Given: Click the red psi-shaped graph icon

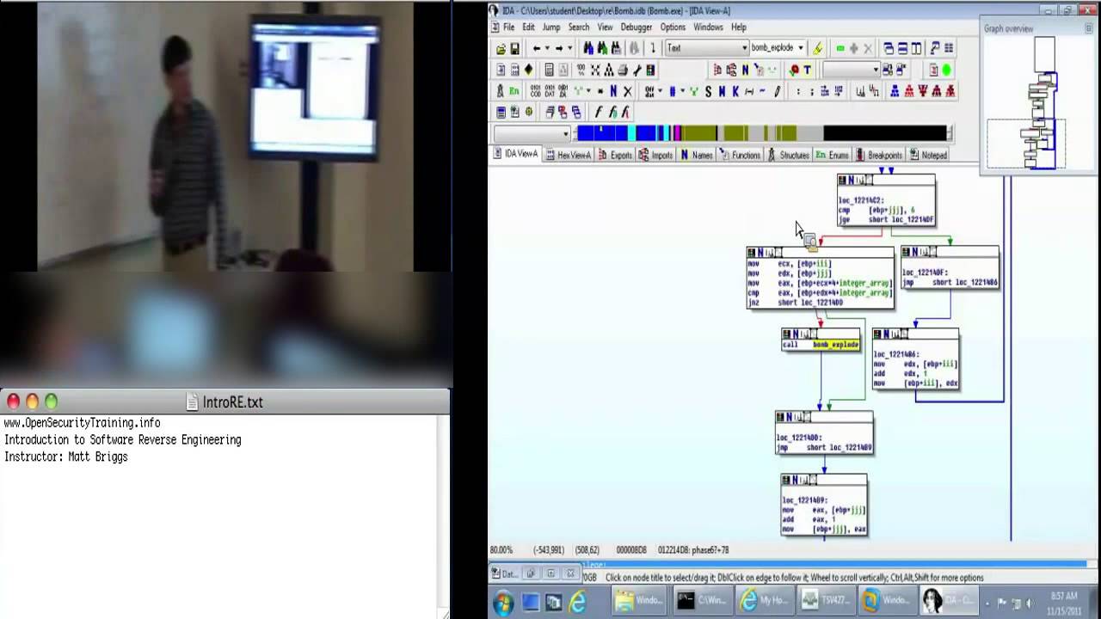Looking at the screenshot, I should point(923,91).
